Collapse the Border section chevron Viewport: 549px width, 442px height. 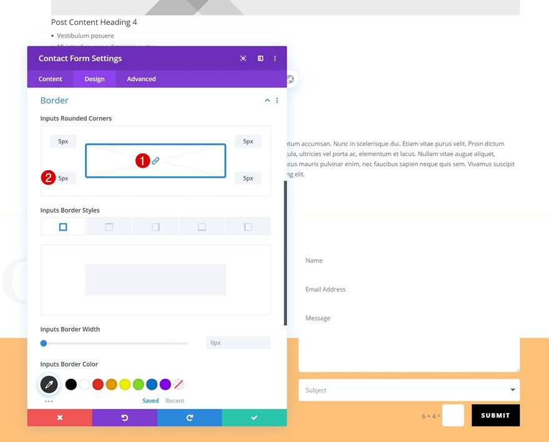[267, 100]
